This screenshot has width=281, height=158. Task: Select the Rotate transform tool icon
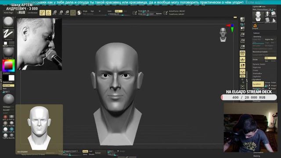[67, 13]
